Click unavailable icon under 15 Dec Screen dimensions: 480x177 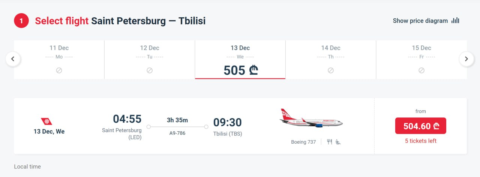pos(421,70)
